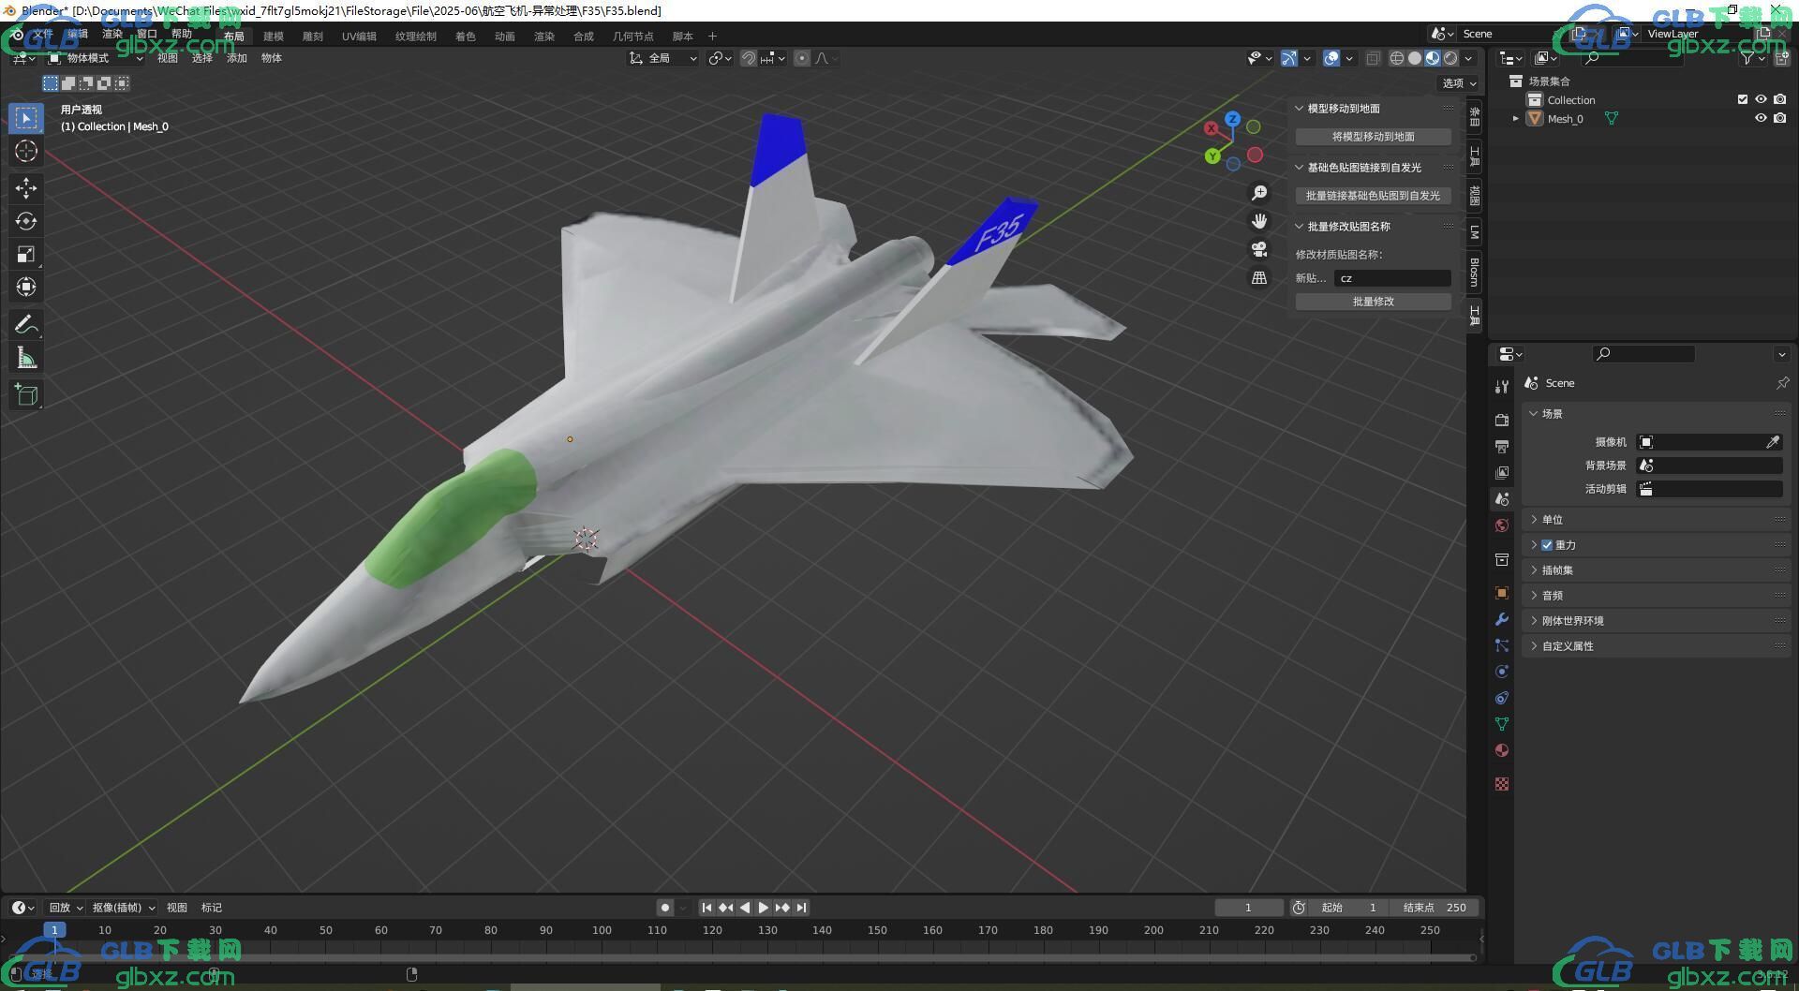Select the Move tool in toolbar
This screenshot has height=991, width=1799.
coord(26,188)
